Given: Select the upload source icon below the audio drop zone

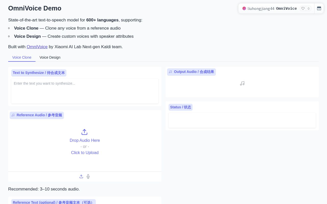Looking at the screenshot, I should click(81, 176).
